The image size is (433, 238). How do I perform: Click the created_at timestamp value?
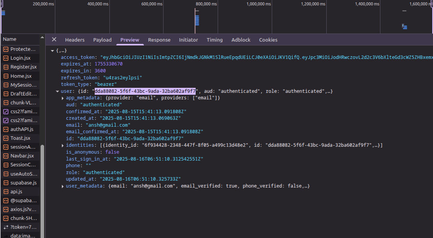tap(140, 118)
